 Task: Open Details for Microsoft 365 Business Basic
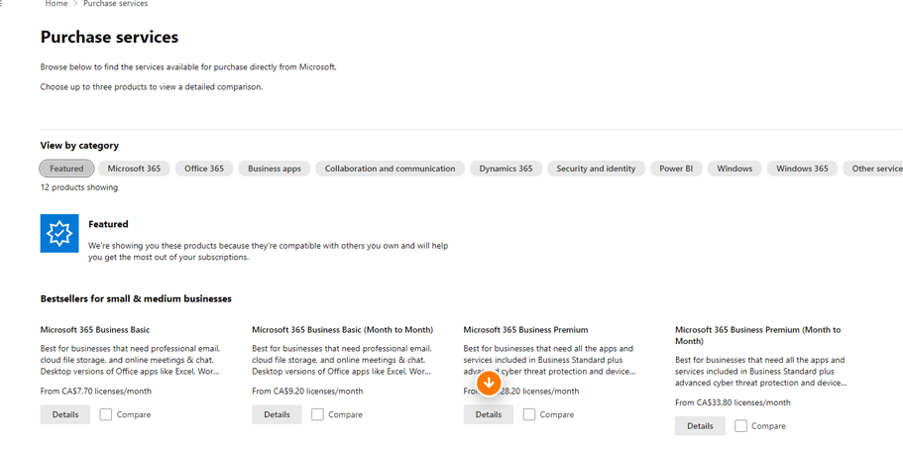coord(65,414)
